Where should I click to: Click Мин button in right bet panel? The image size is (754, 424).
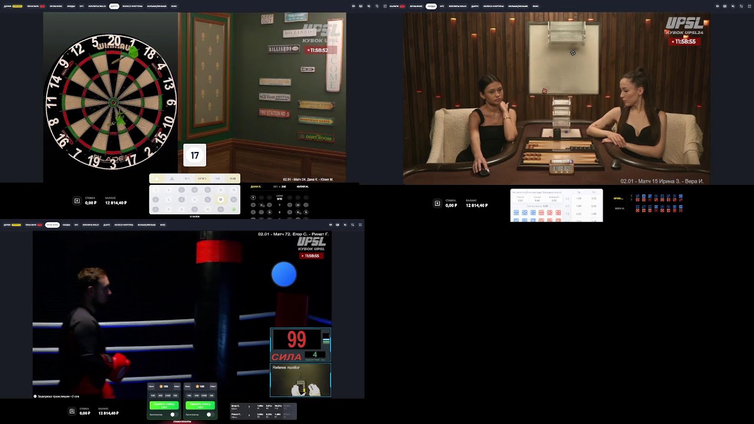click(x=187, y=386)
